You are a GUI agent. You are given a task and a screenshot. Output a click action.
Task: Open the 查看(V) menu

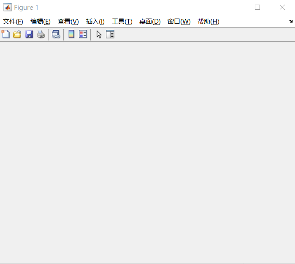(68, 22)
